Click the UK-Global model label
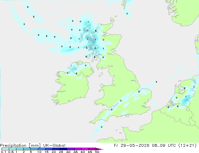This screenshot has width=199, height=153. click(54, 146)
